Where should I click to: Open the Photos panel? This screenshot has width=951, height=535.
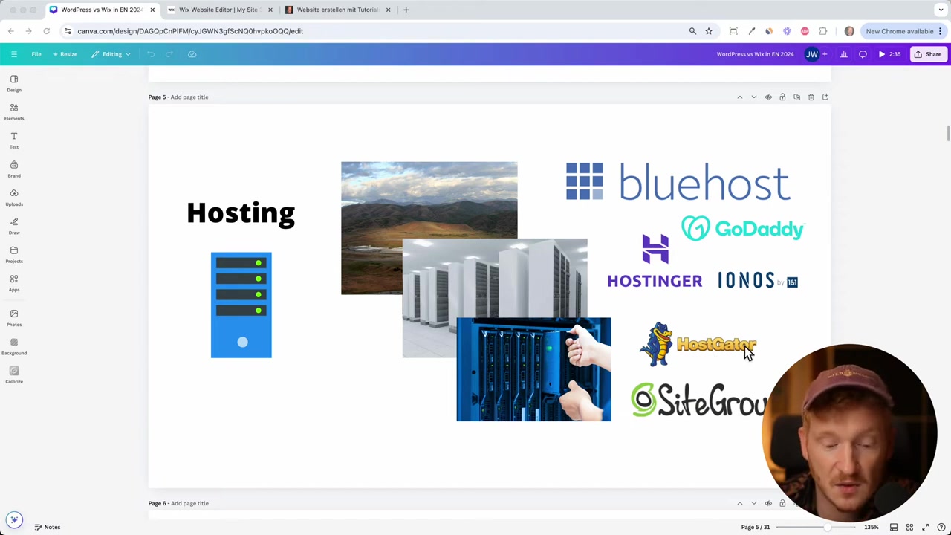[14, 317]
